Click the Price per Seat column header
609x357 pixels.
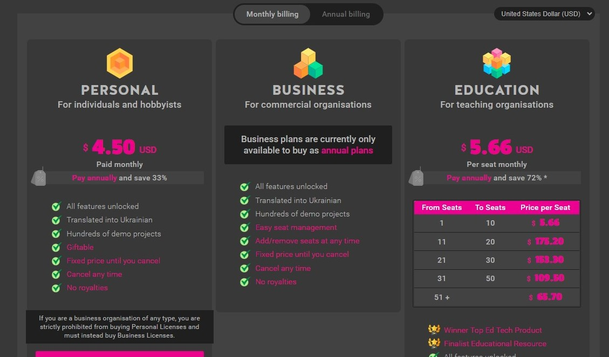point(545,207)
